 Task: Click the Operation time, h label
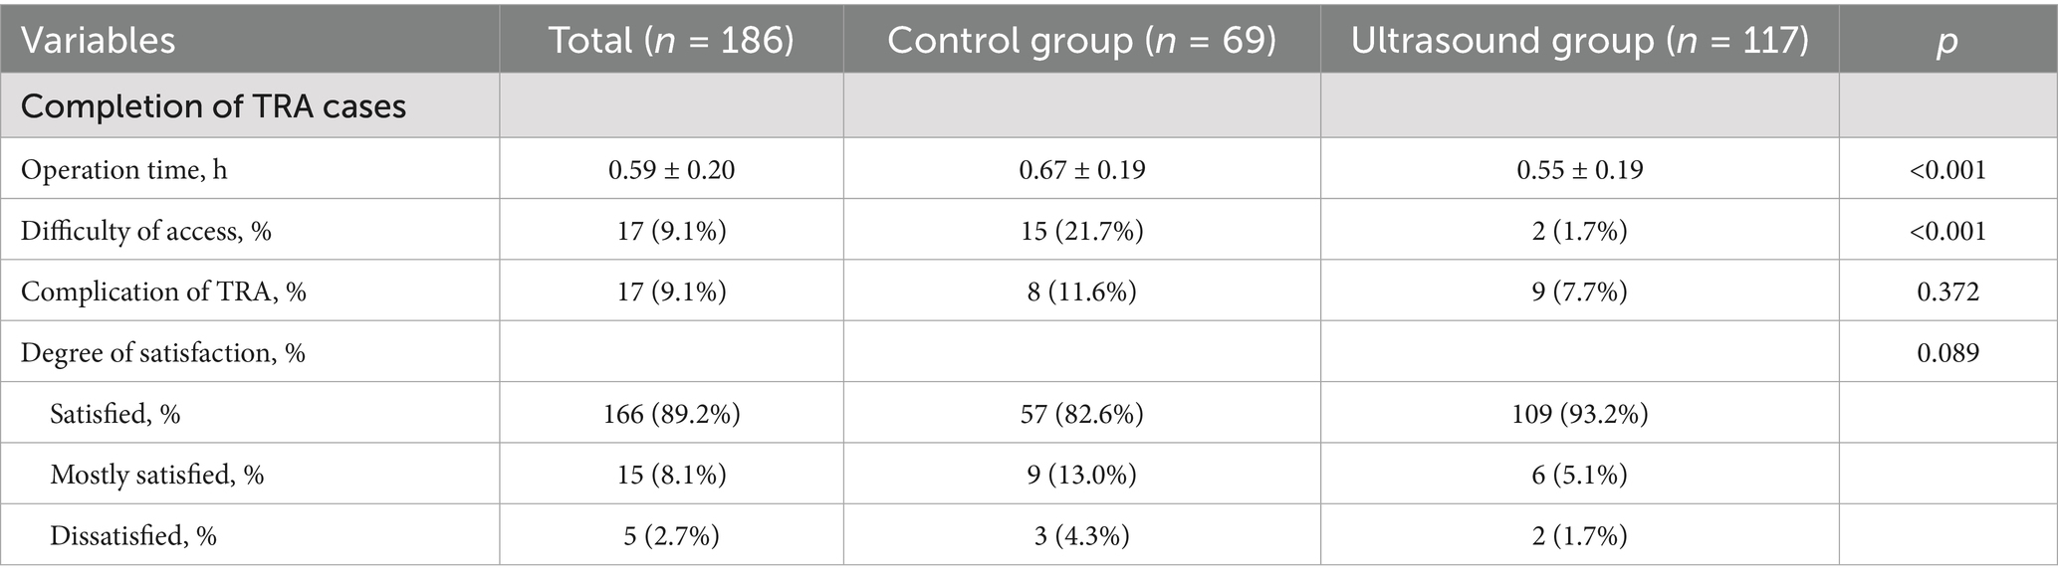coord(124,170)
